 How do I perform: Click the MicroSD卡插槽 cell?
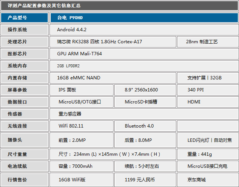click(145, 102)
